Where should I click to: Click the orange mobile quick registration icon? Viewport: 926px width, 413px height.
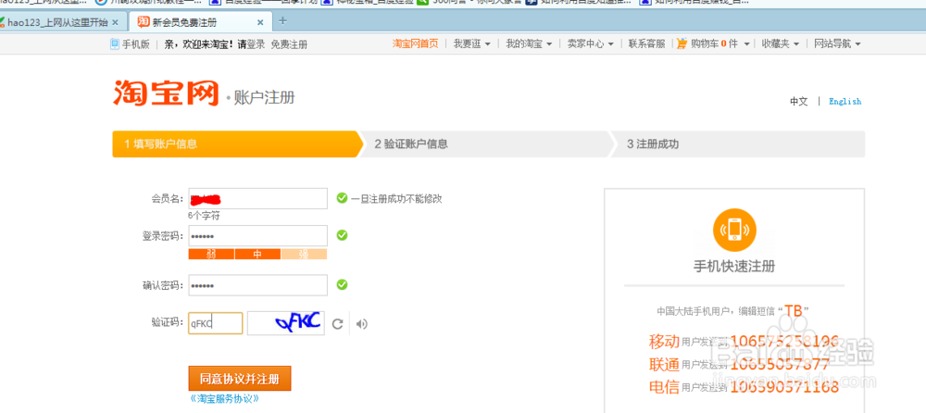pos(734,230)
